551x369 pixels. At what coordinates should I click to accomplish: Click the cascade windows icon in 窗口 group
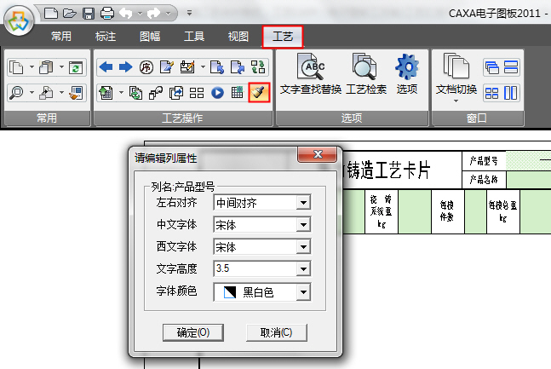click(491, 66)
